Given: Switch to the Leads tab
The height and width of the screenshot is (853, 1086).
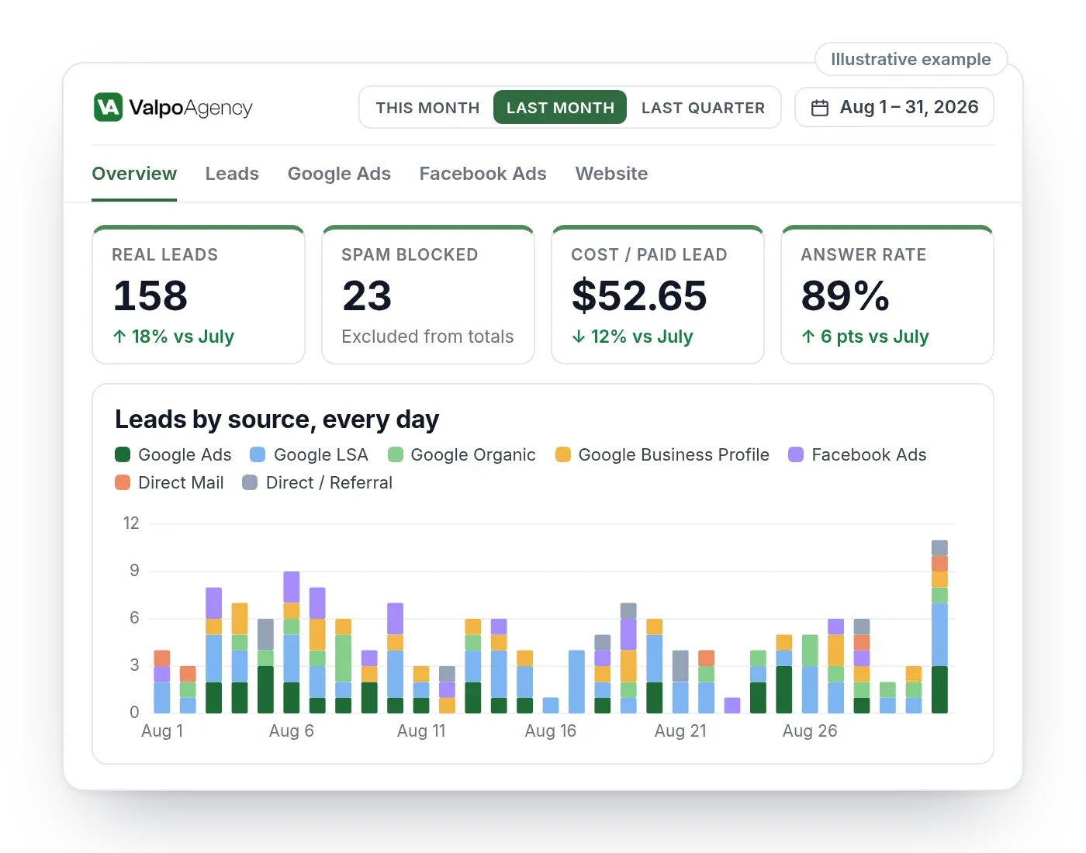Looking at the screenshot, I should tap(232, 174).
